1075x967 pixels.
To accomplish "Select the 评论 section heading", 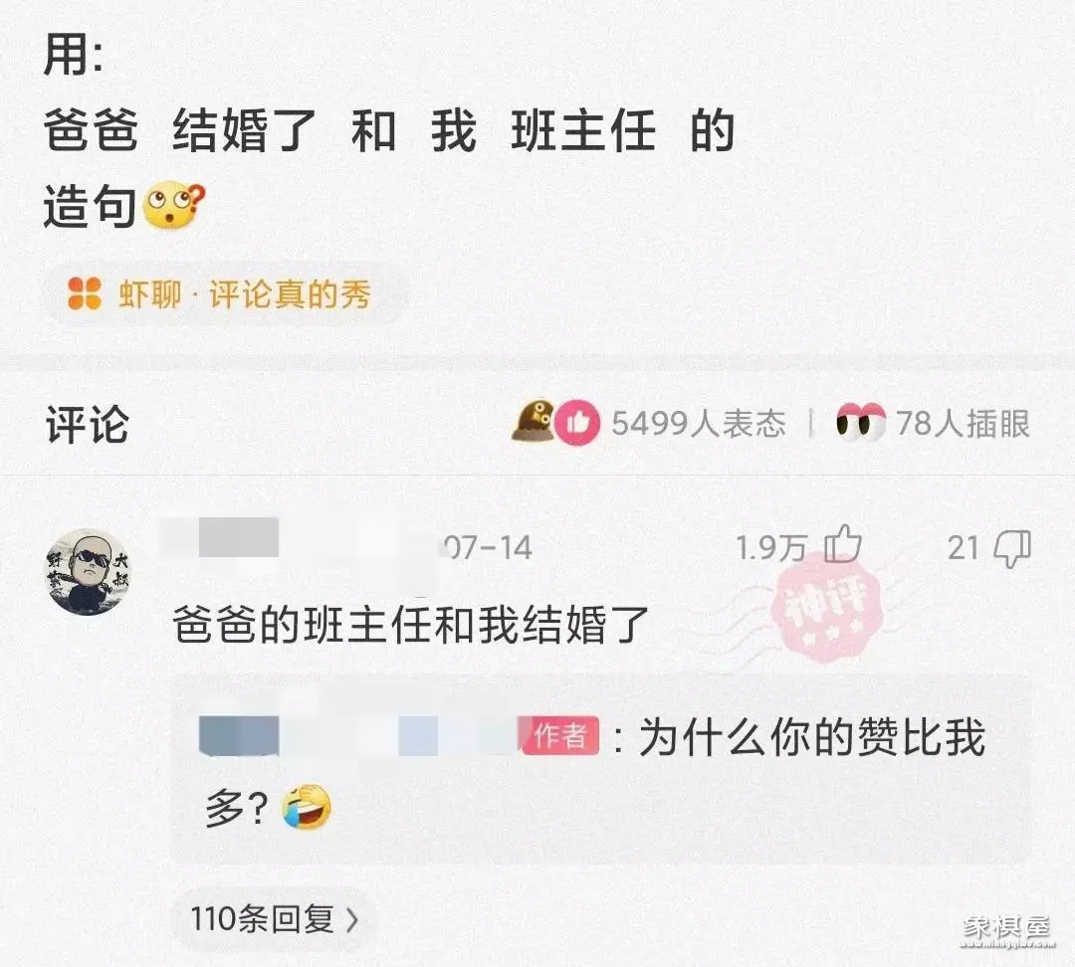I will tap(87, 424).
